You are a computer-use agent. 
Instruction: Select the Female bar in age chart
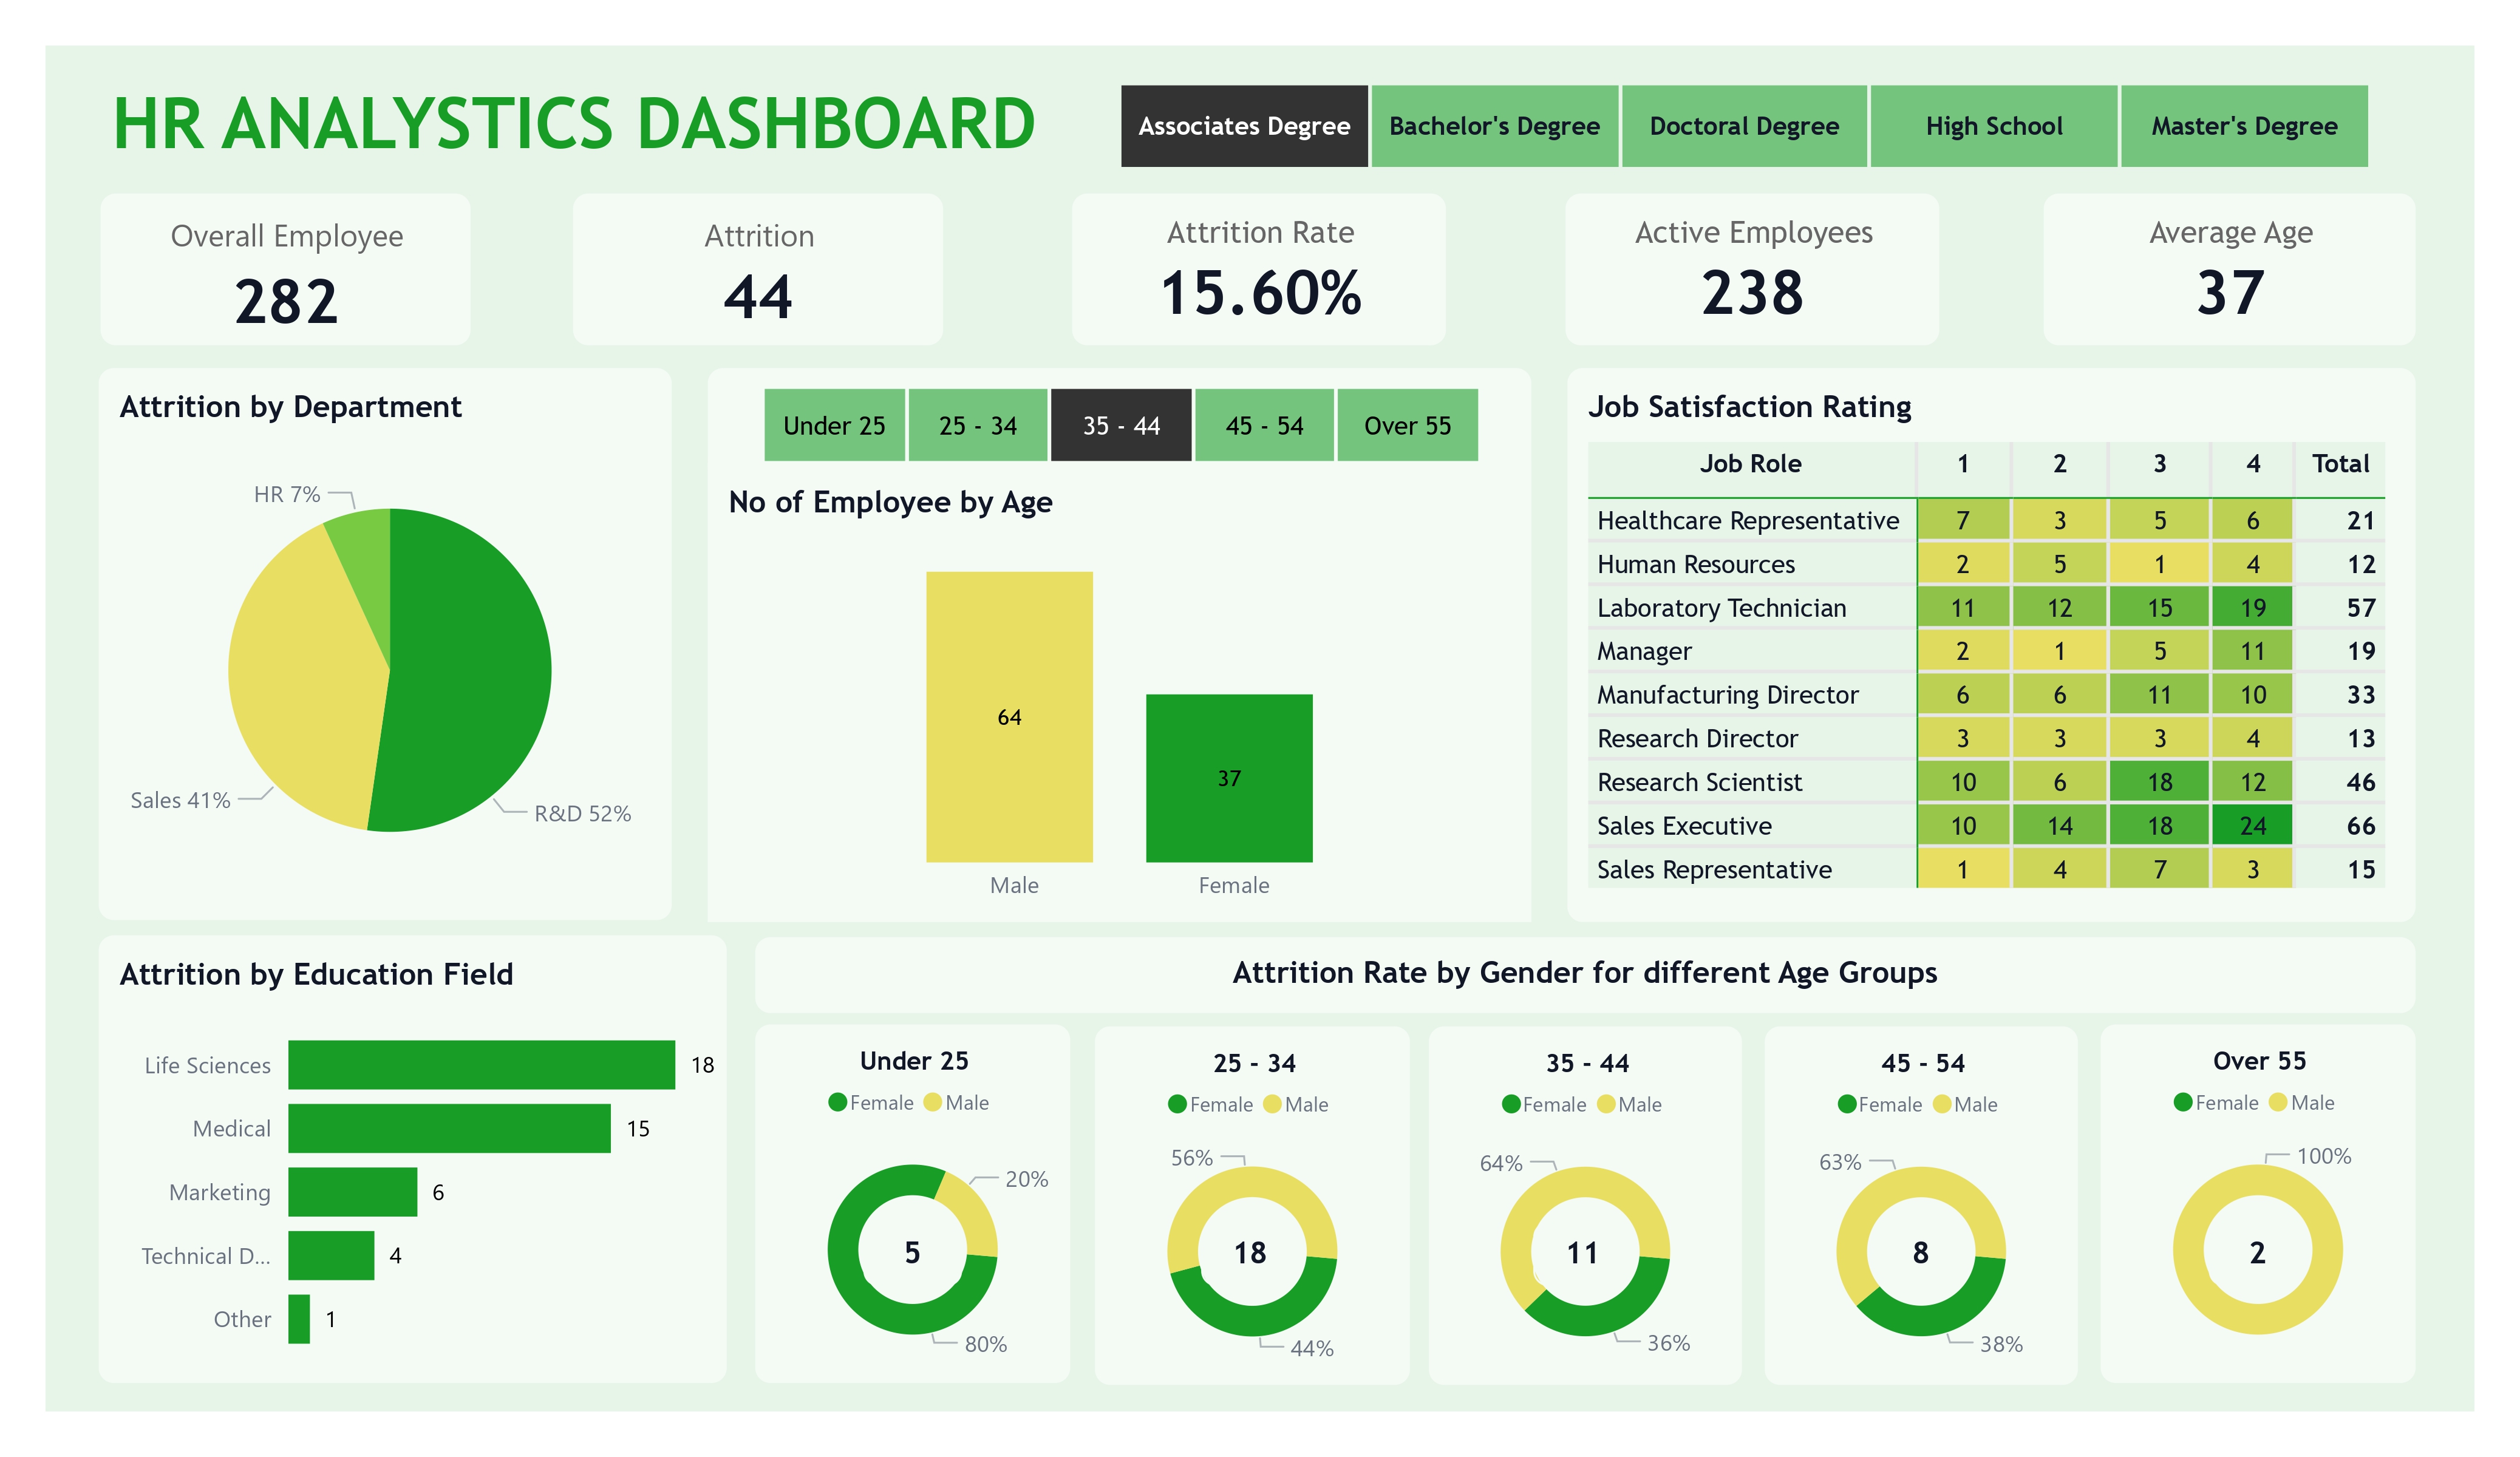pos(1229,778)
